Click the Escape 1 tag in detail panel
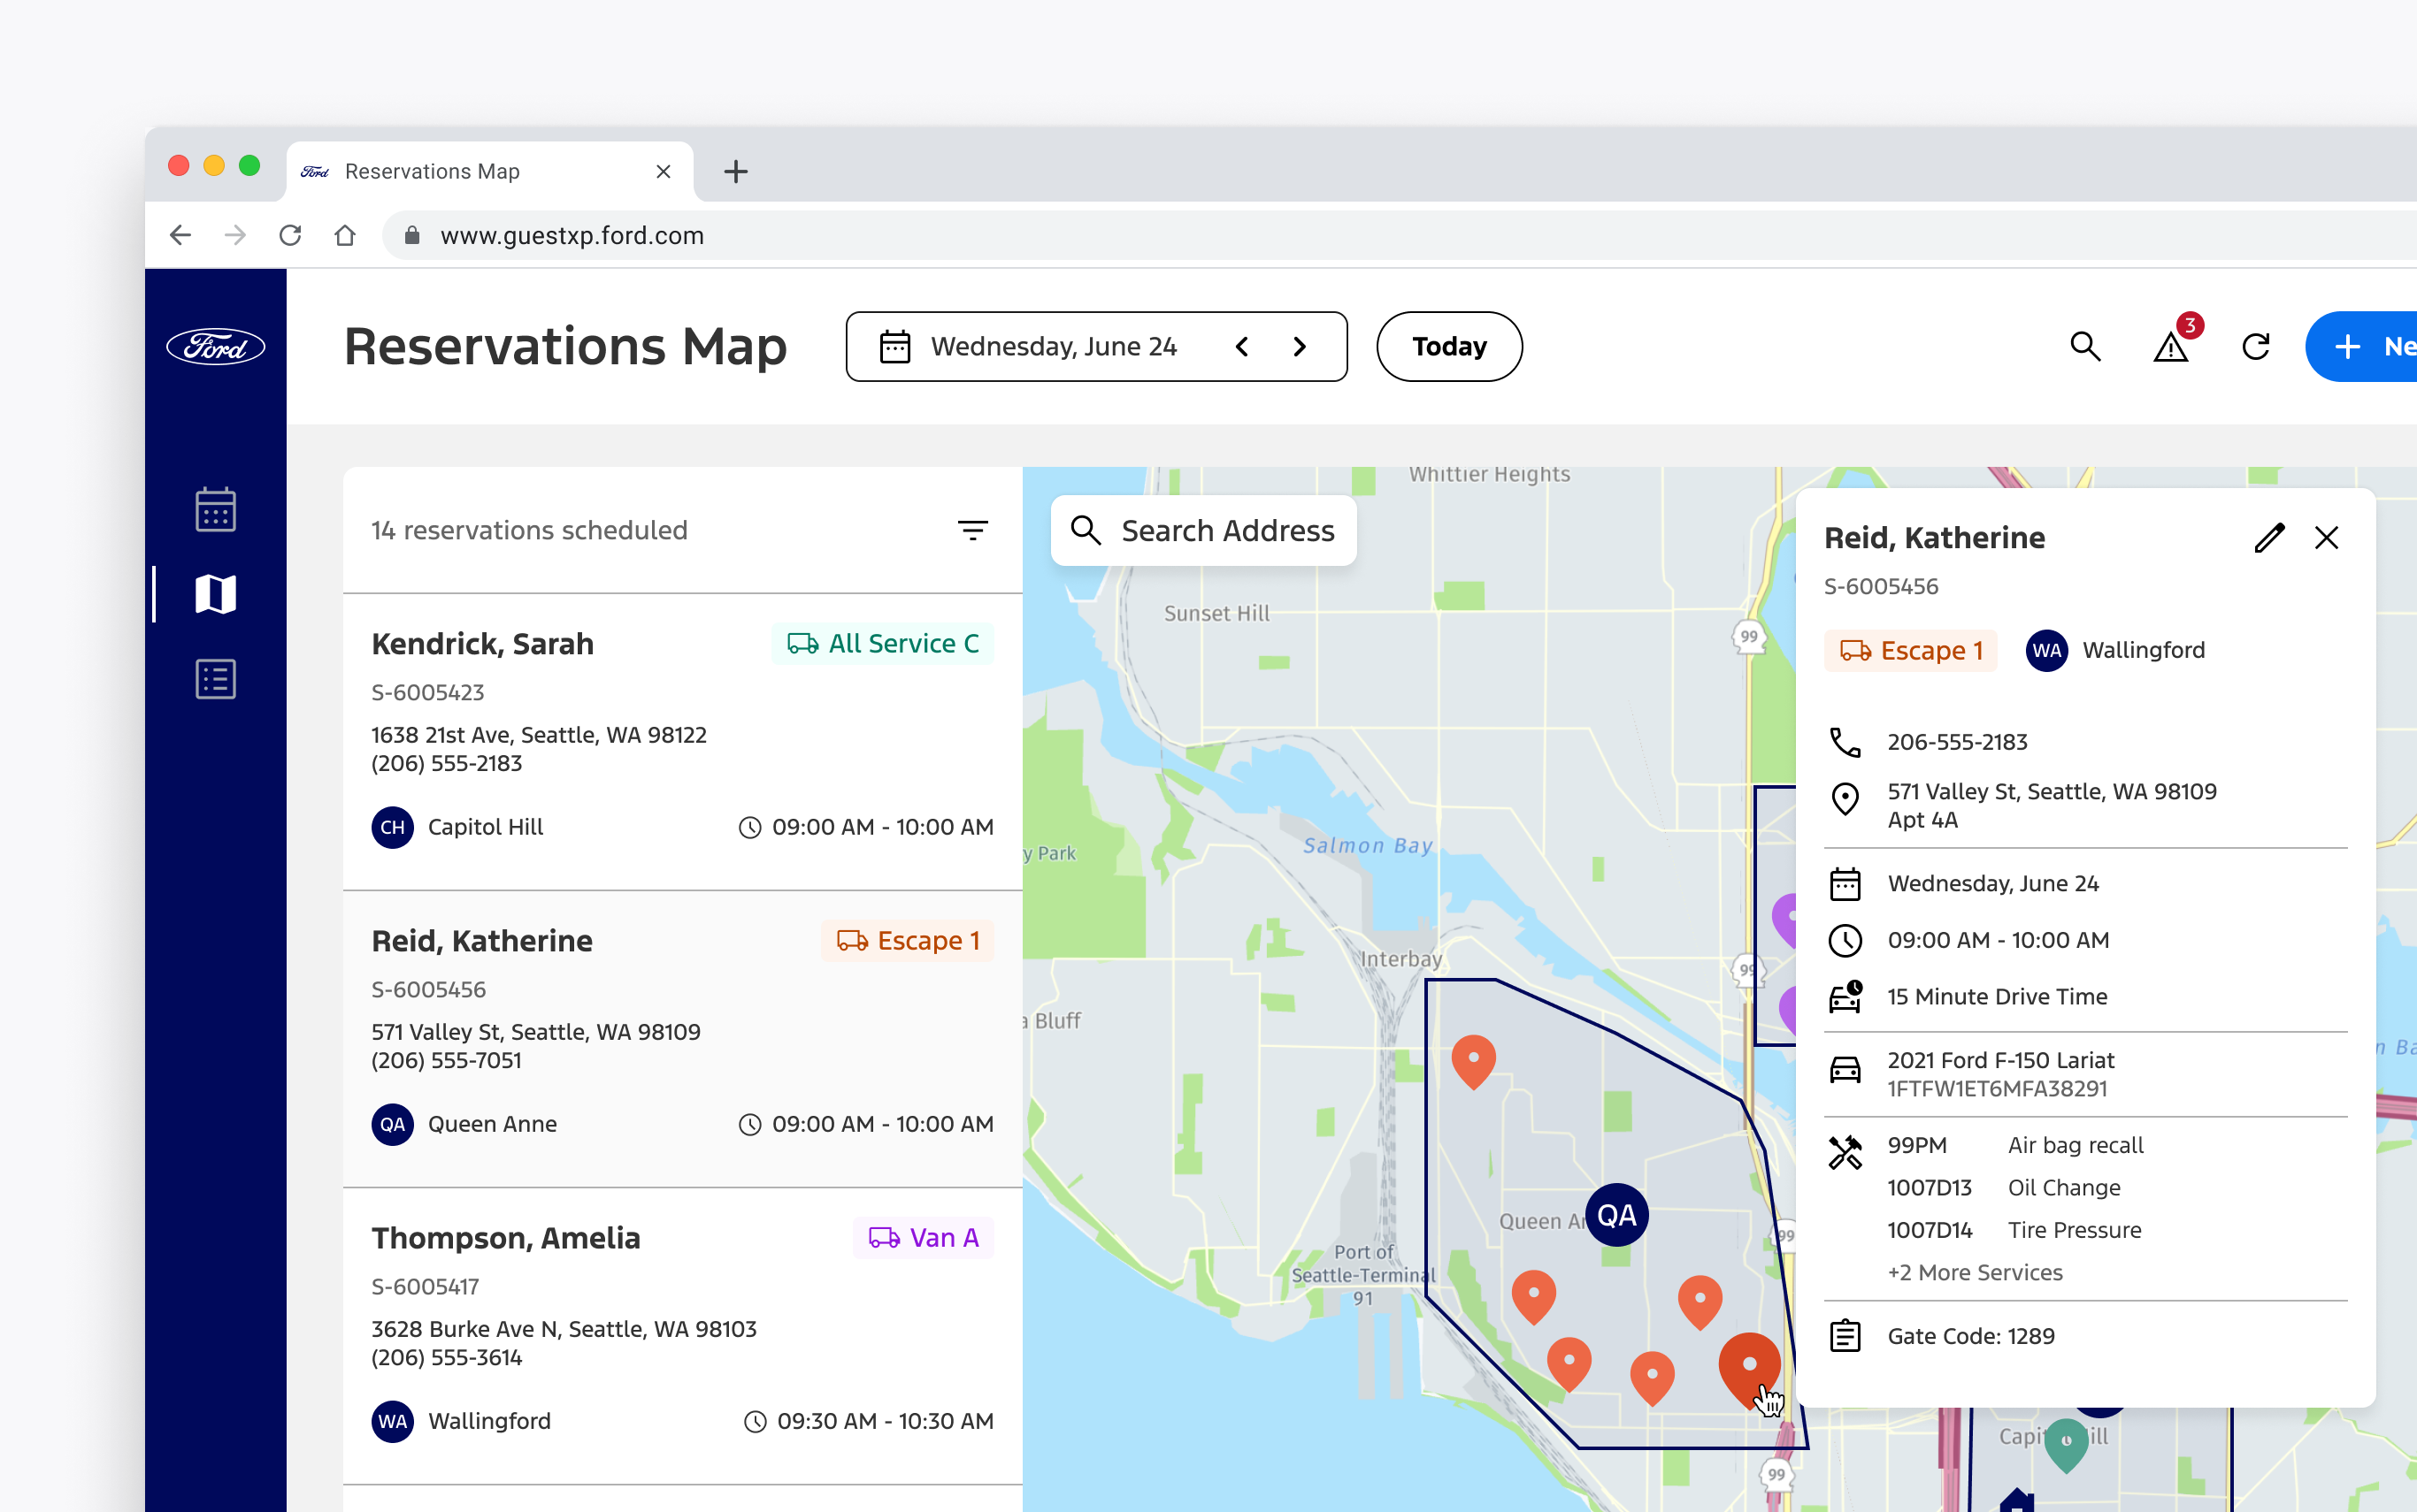The width and height of the screenshot is (2417, 1512). (1910, 650)
